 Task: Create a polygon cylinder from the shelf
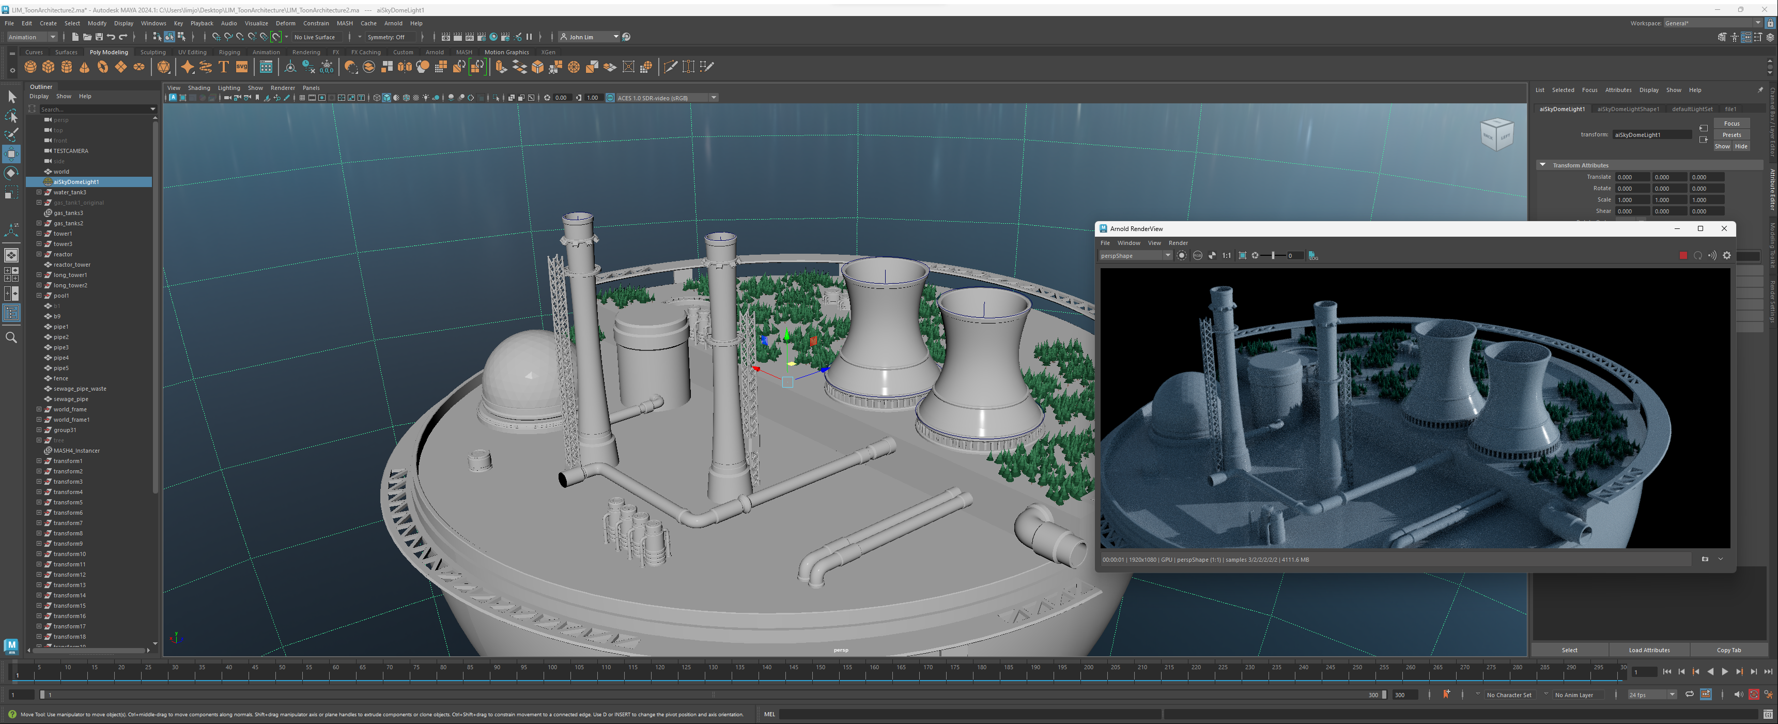tap(66, 67)
